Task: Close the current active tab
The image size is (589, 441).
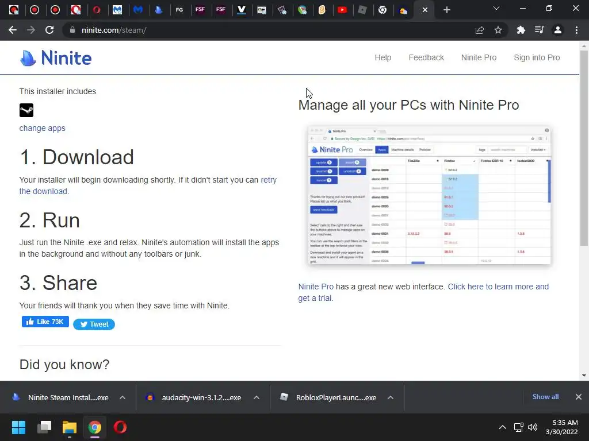Action: pos(425,10)
